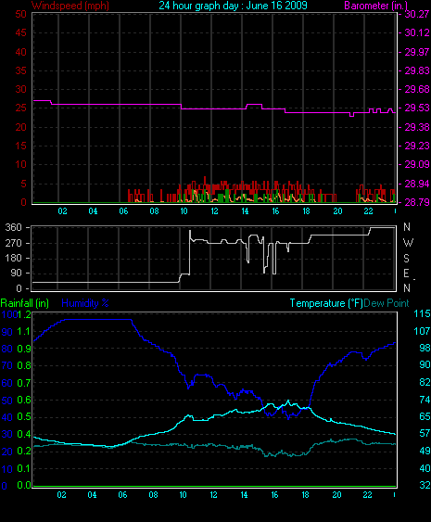Click the red 25 windspeed axis value
The height and width of the screenshot is (522, 431).
(20, 108)
